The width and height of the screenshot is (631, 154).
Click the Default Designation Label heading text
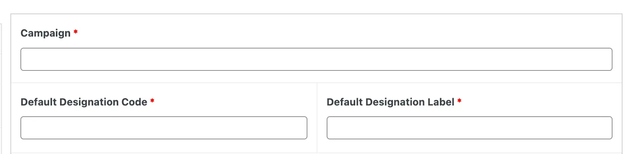(390, 102)
